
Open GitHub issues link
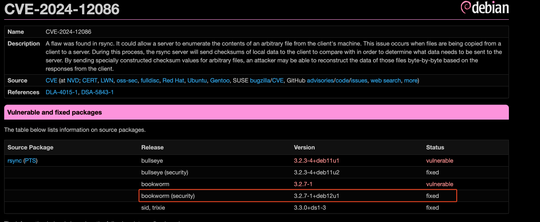[358, 81]
